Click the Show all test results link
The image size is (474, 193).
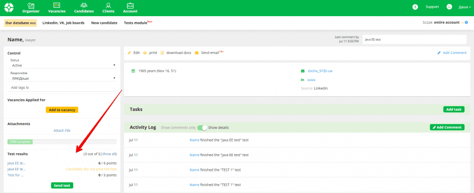pos(109,154)
